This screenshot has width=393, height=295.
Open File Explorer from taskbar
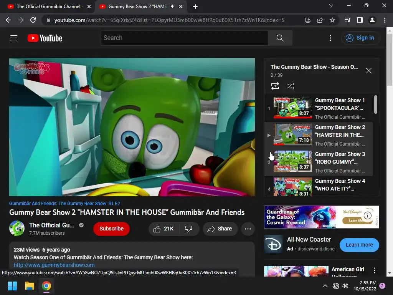click(29, 286)
